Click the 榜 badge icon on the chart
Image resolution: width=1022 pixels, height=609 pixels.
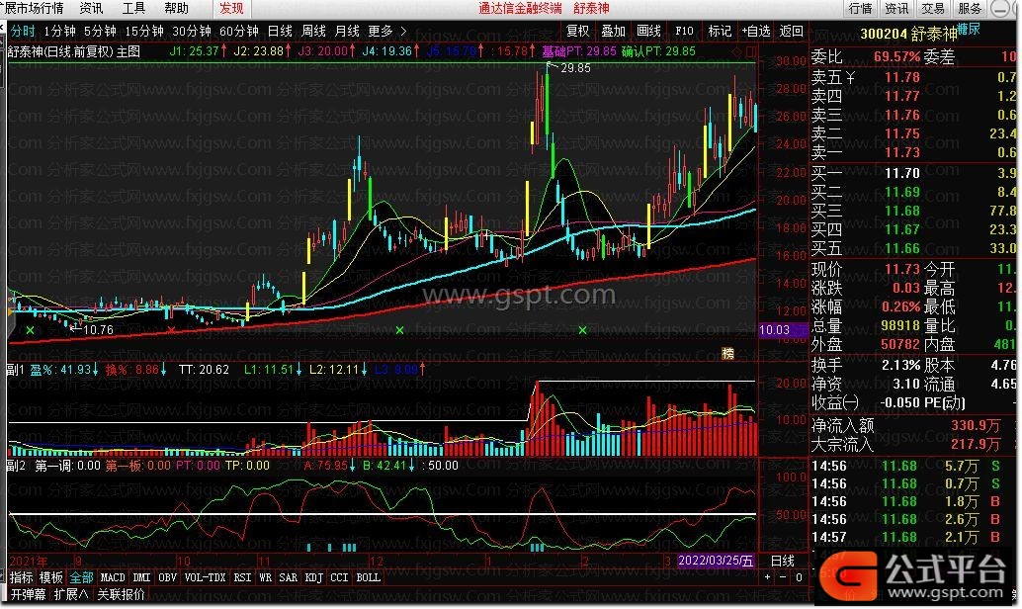pos(728,353)
